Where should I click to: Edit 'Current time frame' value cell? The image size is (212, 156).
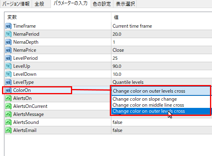[162, 26]
